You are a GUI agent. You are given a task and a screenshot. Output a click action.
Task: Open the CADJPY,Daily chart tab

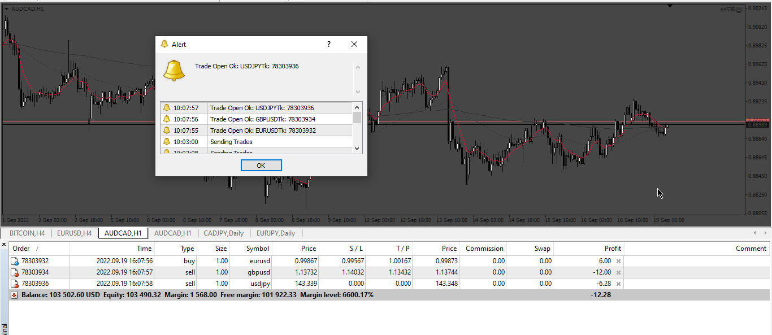pos(224,233)
